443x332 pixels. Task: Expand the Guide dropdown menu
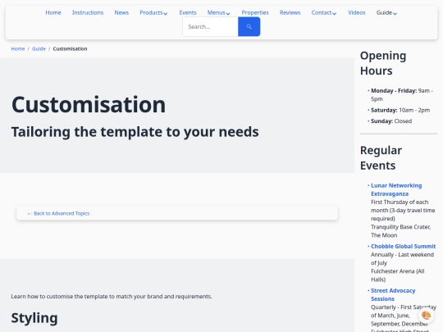(386, 12)
